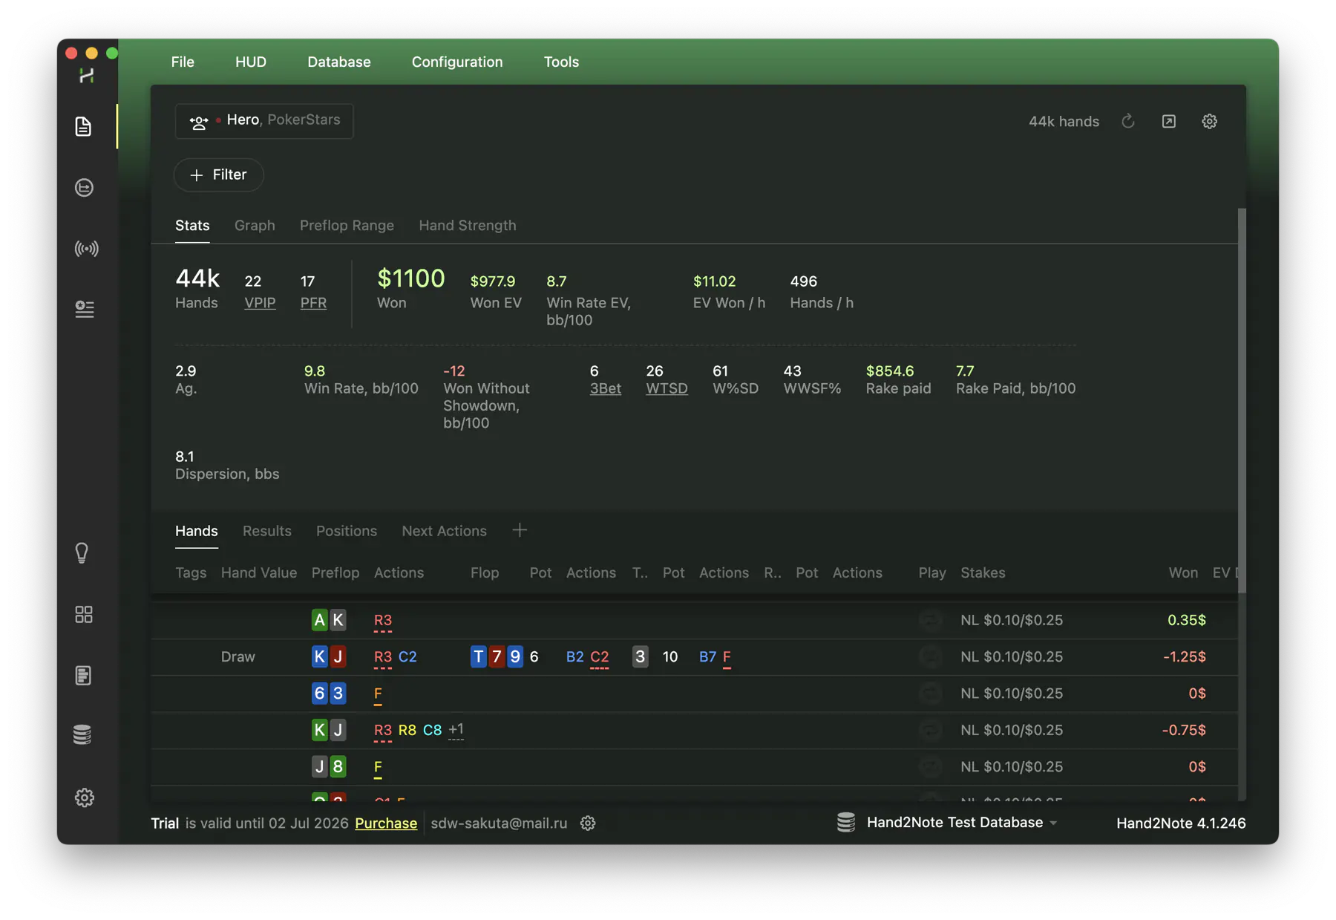Open the Database menu

[339, 62]
